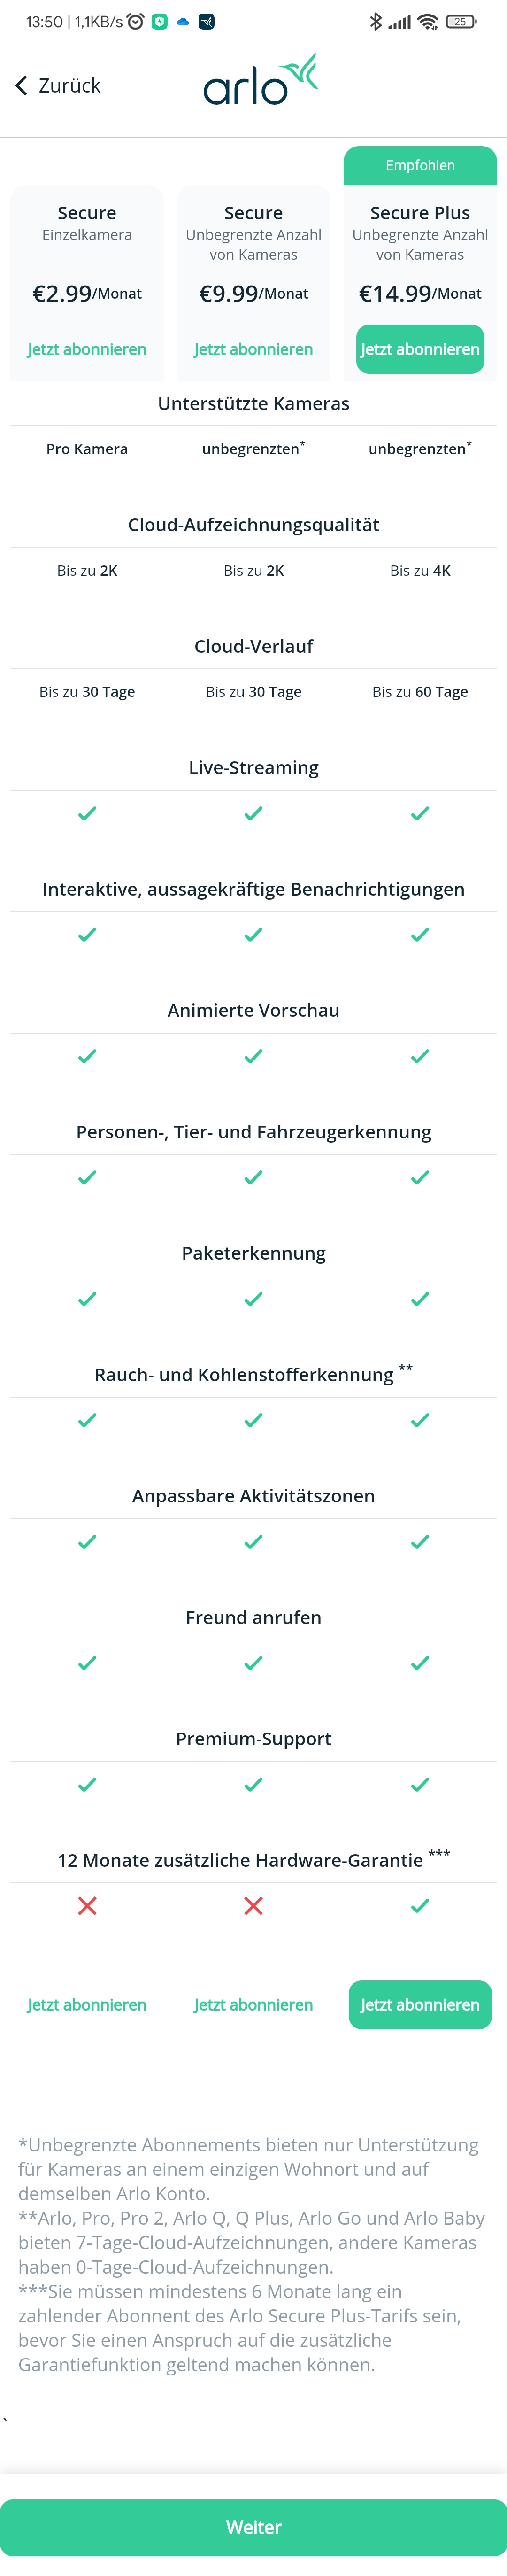Click the green Empfohlen tab label
This screenshot has width=507, height=2576.
click(420, 166)
